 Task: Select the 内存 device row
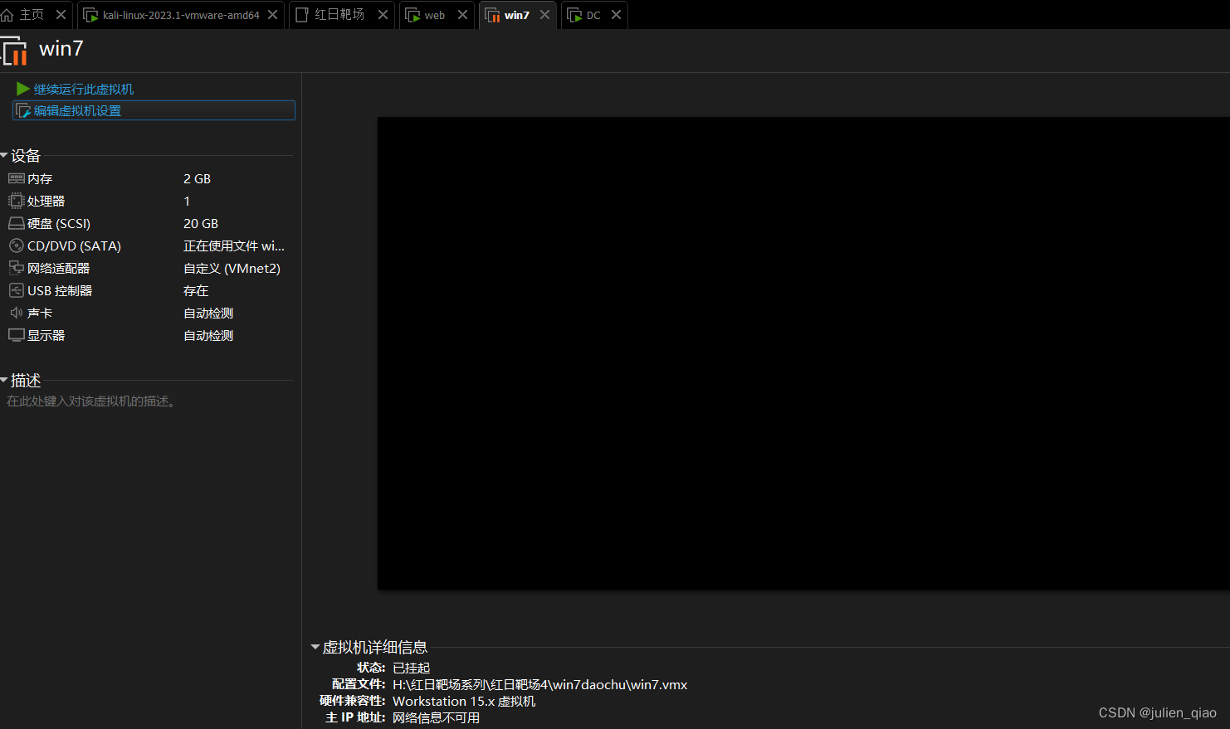click(149, 178)
